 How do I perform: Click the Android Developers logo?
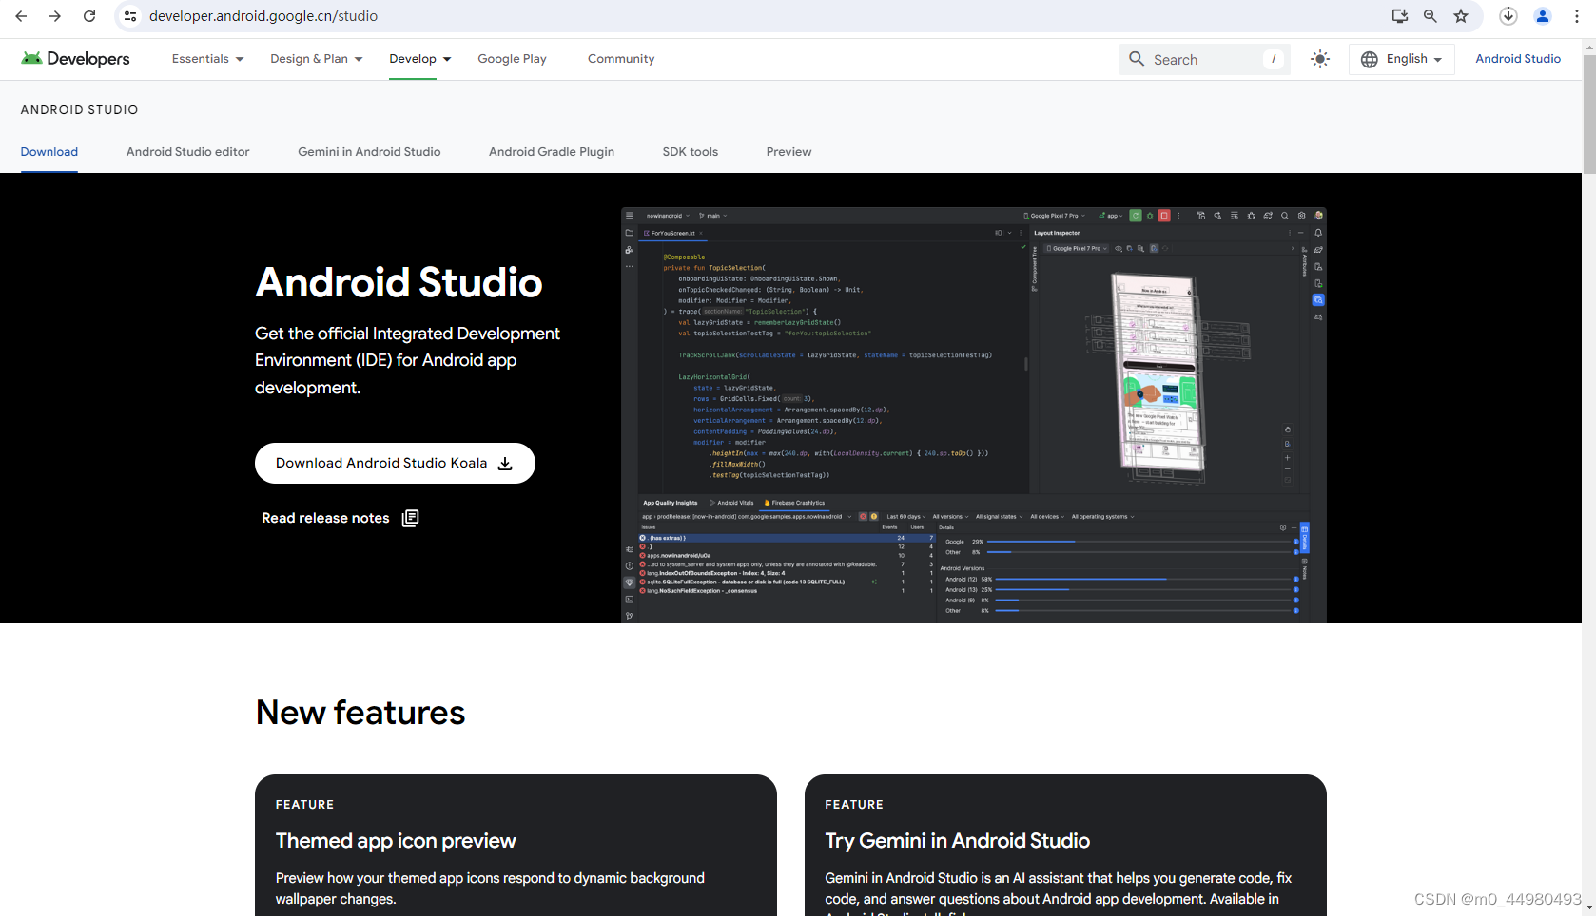tap(75, 59)
